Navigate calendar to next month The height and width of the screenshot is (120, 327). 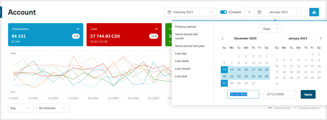click(x=321, y=38)
